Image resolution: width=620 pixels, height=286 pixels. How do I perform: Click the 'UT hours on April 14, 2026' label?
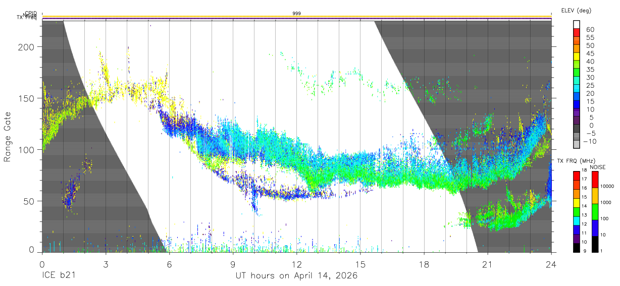pos(296,276)
